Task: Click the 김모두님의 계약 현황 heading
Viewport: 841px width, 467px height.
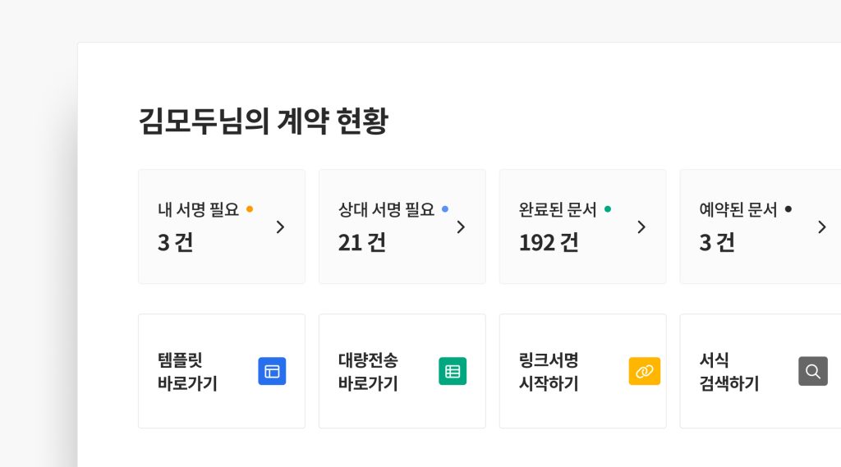Action: (x=263, y=121)
